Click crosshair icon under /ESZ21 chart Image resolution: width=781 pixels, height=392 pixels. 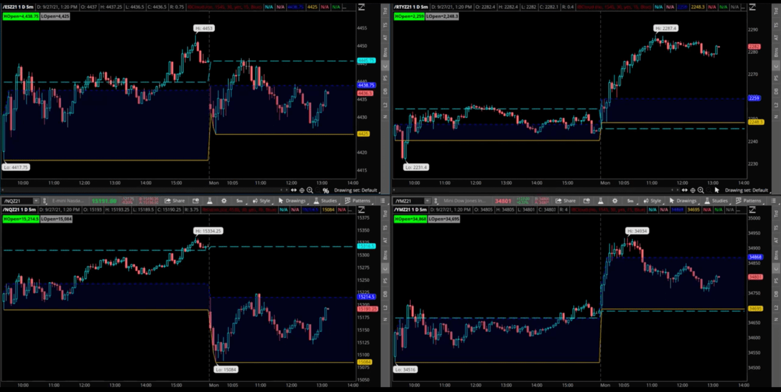(x=302, y=190)
